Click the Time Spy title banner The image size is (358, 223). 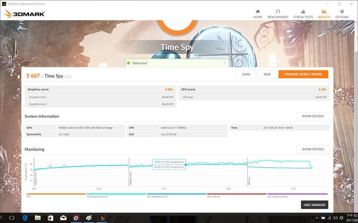(x=177, y=47)
